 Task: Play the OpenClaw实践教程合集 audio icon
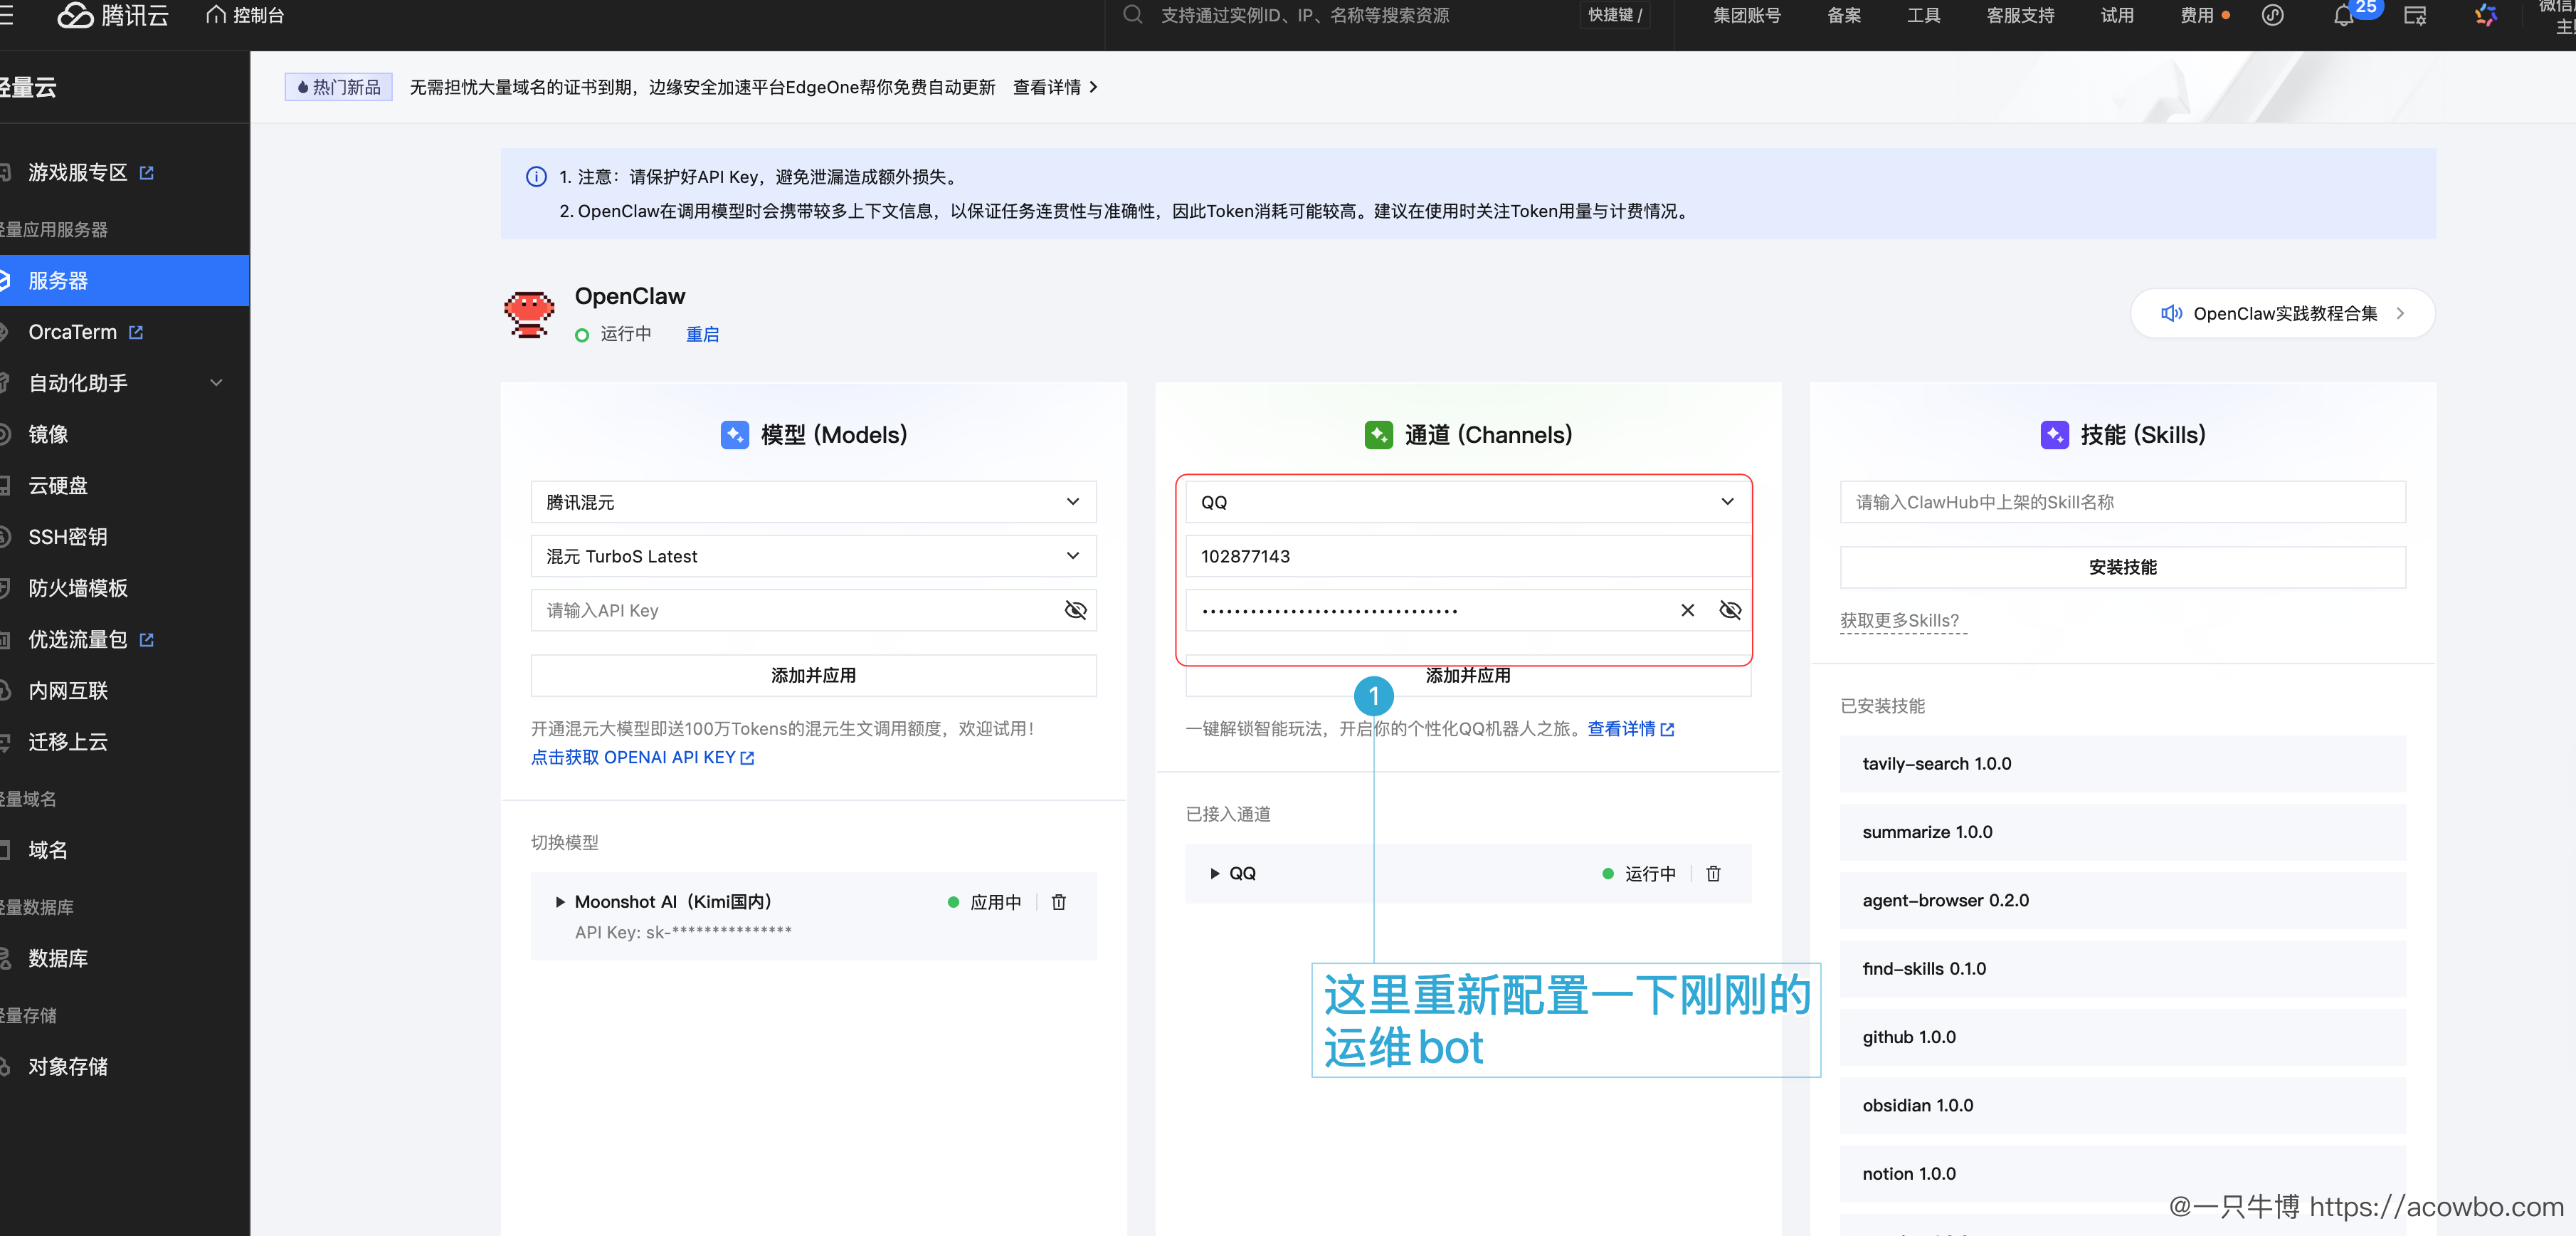tap(2171, 313)
